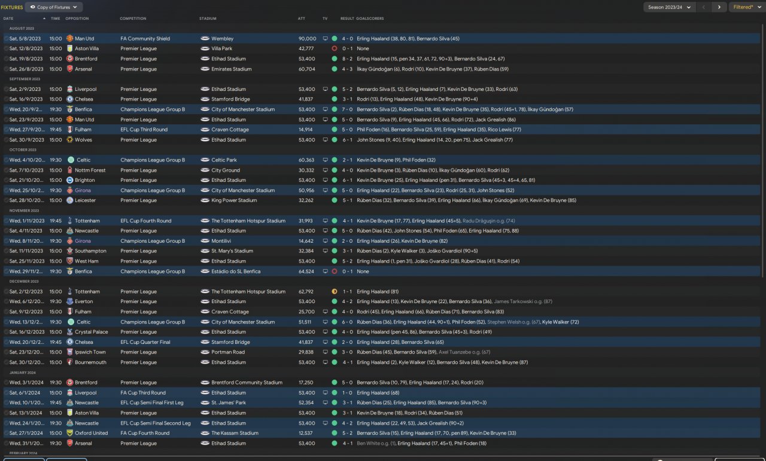Click the West Ham club badge
Viewport: 766px width, 461px height.
click(x=70, y=261)
